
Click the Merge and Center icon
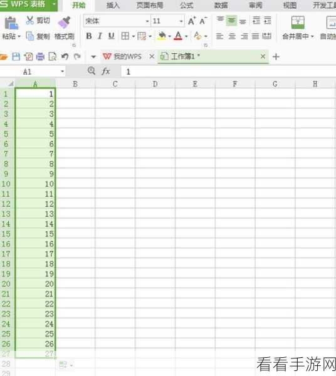pyautogui.click(x=298, y=23)
